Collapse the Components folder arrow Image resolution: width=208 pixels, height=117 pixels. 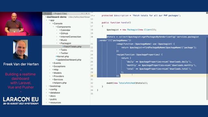(x=53, y=27)
